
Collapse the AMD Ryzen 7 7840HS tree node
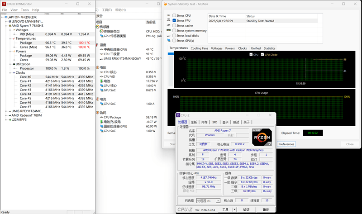6,26
